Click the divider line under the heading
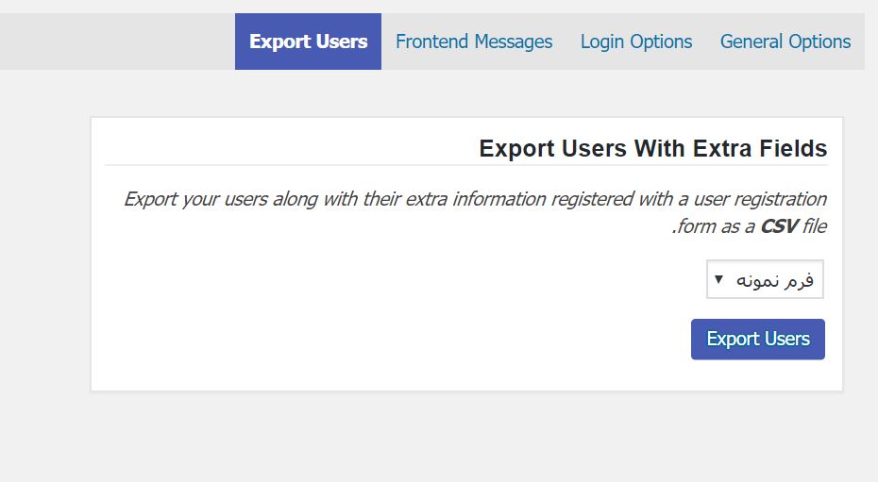 point(465,165)
